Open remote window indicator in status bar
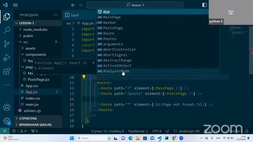The image size is (253, 142). pos(5,131)
